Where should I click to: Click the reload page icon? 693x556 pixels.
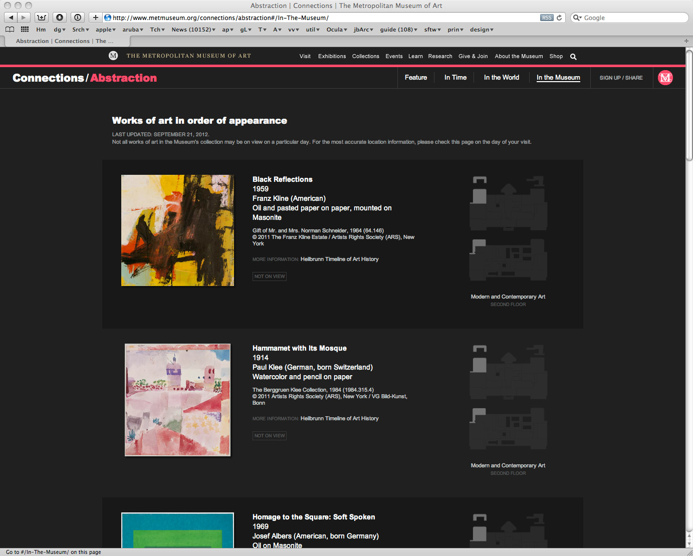point(559,18)
